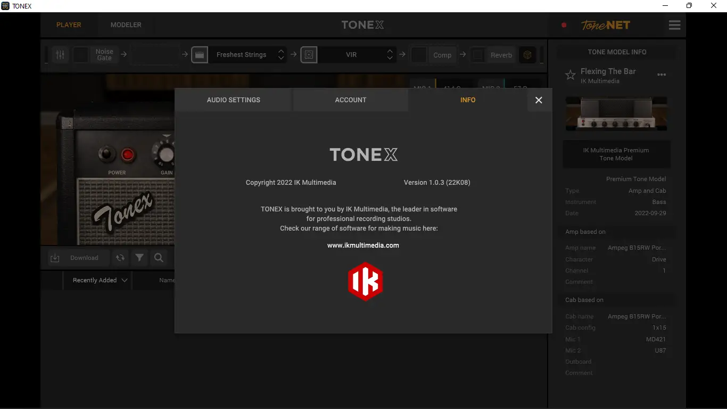This screenshot has height=409, width=727.
Task: Click the Tone Model Info panel header
Action: pos(617,52)
